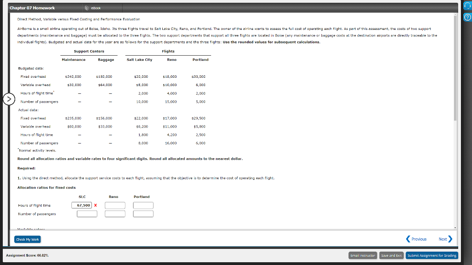The height and width of the screenshot is (265, 472).
Task: Click the vertical scrollbar thumb
Action: 455,68
